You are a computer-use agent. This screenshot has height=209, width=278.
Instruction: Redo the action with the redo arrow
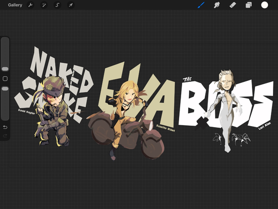(x=5, y=136)
